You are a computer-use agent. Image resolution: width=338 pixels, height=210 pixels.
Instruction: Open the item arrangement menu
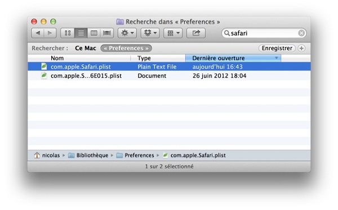[x=173, y=33]
